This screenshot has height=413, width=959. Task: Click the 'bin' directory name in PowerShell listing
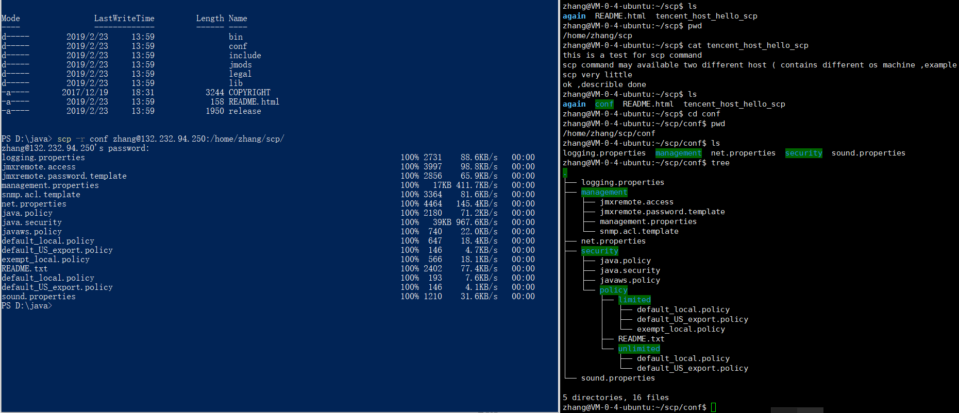click(x=235, y=37)
